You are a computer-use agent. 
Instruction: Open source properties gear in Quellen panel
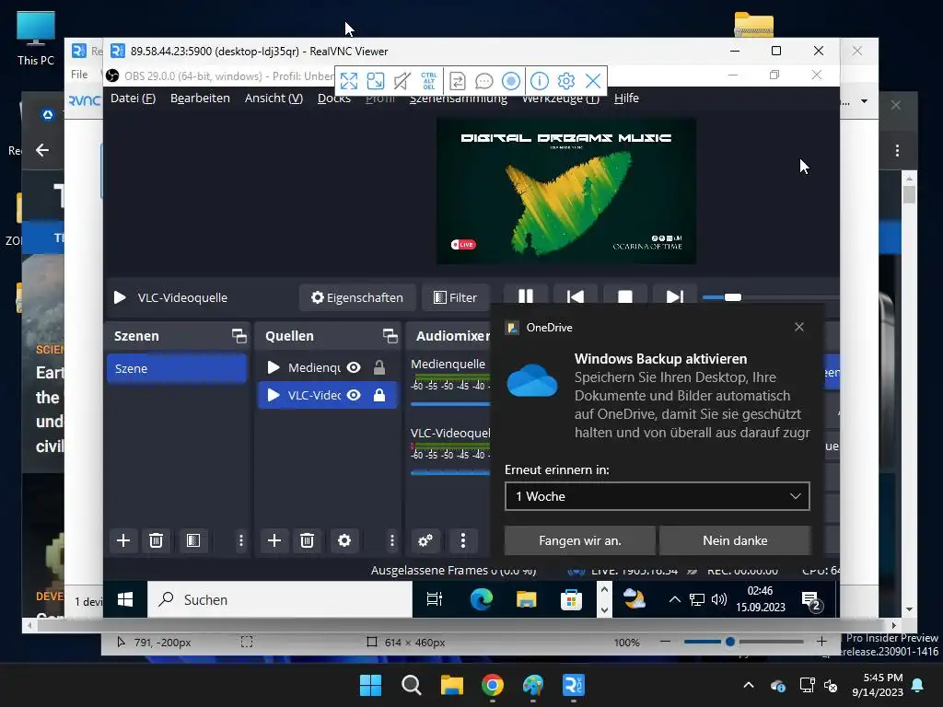point(344,540)
